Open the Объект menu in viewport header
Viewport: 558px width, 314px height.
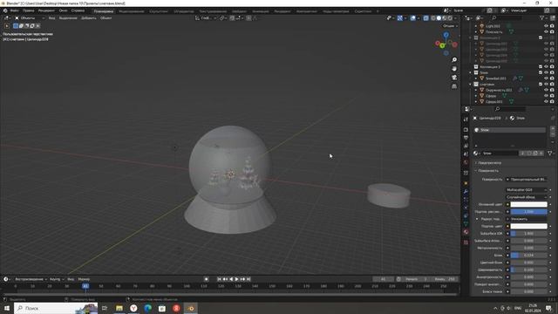(105, 17)
